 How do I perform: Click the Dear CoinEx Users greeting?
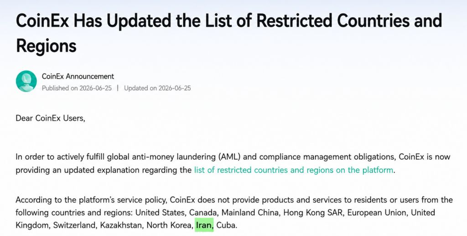[x=50, y=118]
